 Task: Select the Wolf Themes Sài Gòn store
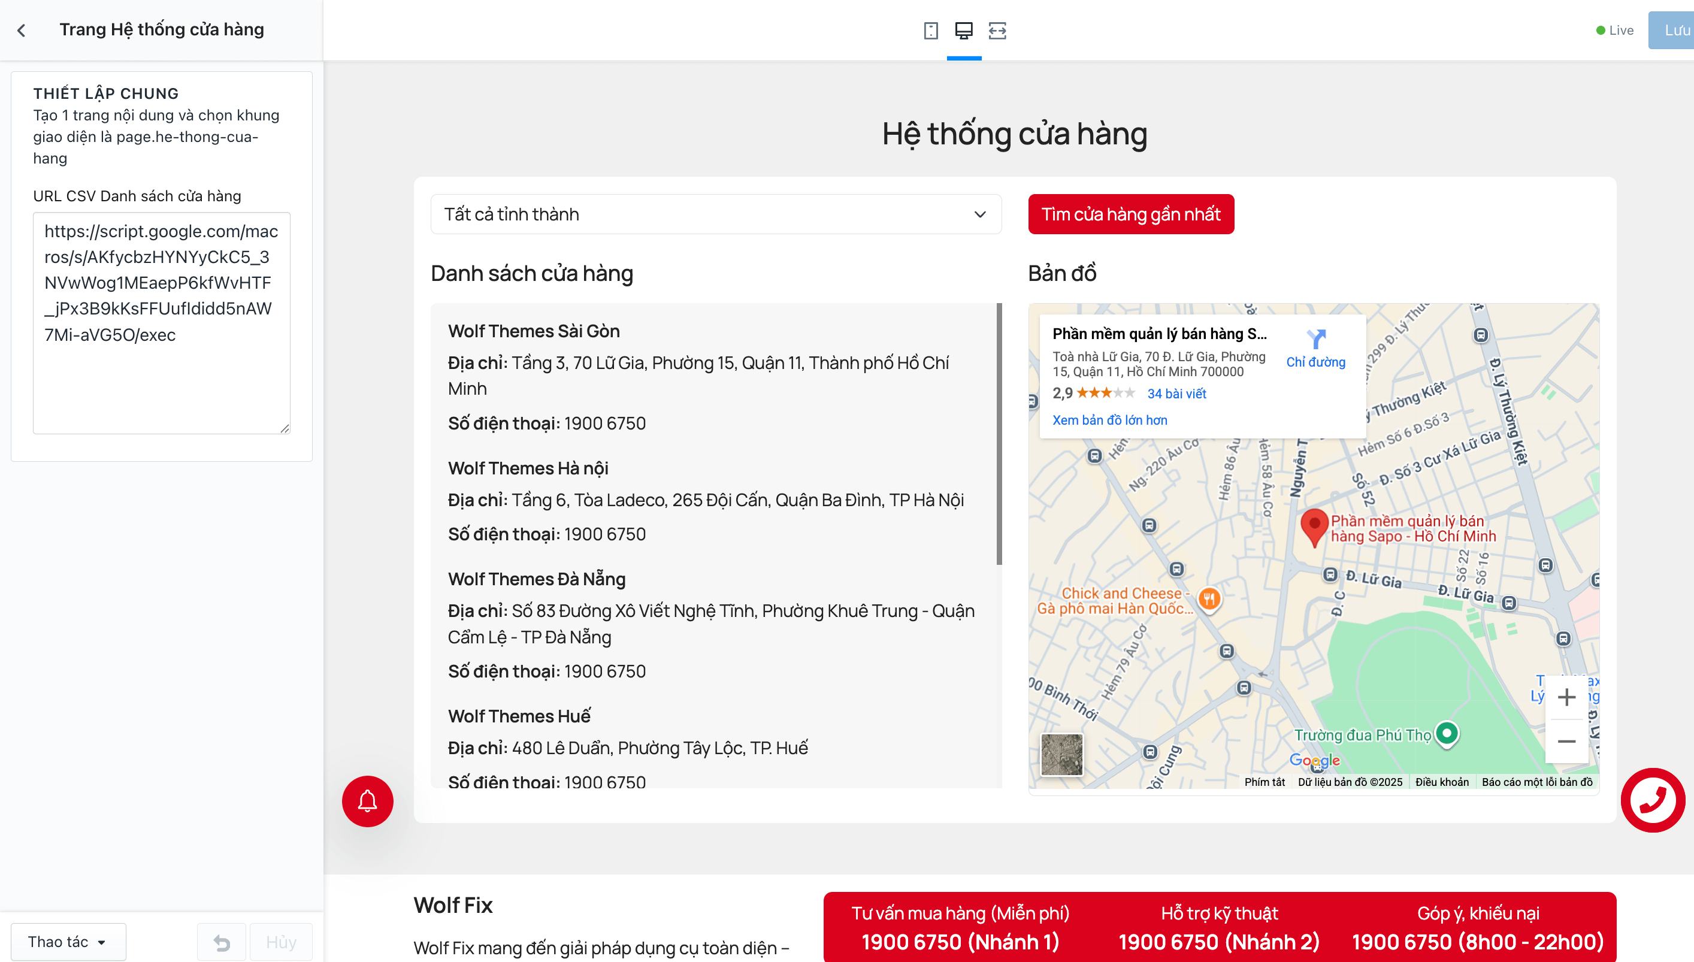tap(534, 331)
